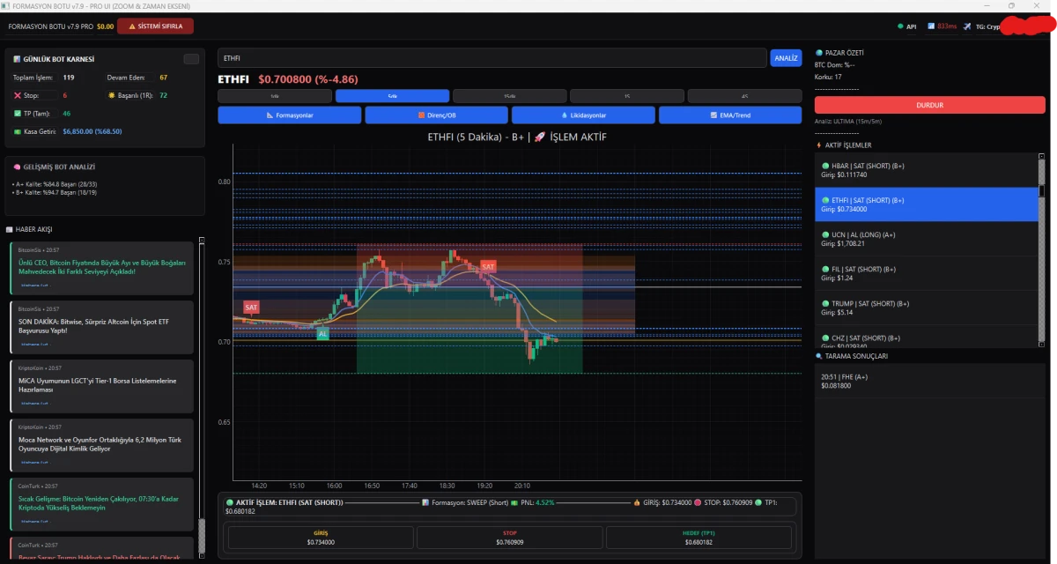
Task: Toggle the EMA/Trend overlay button
Action: pyautogui.click(x=730, y=115)
